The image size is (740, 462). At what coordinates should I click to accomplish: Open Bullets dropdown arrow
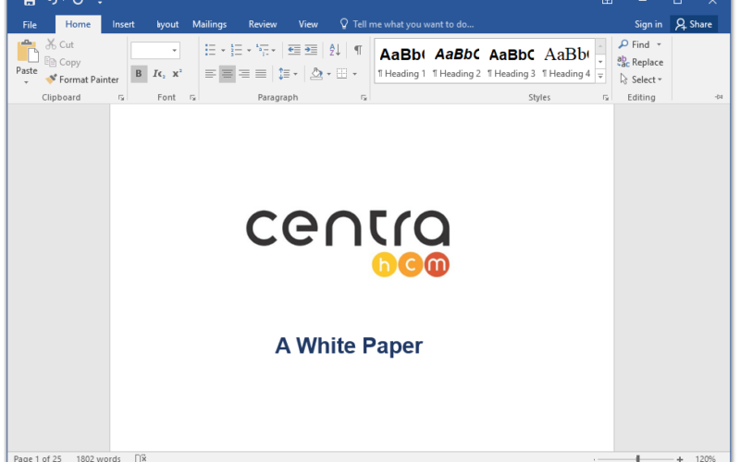pos(223,50)
